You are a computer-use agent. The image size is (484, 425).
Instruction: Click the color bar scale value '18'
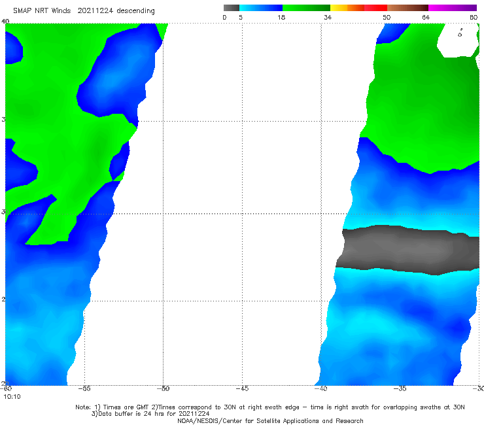281,18
